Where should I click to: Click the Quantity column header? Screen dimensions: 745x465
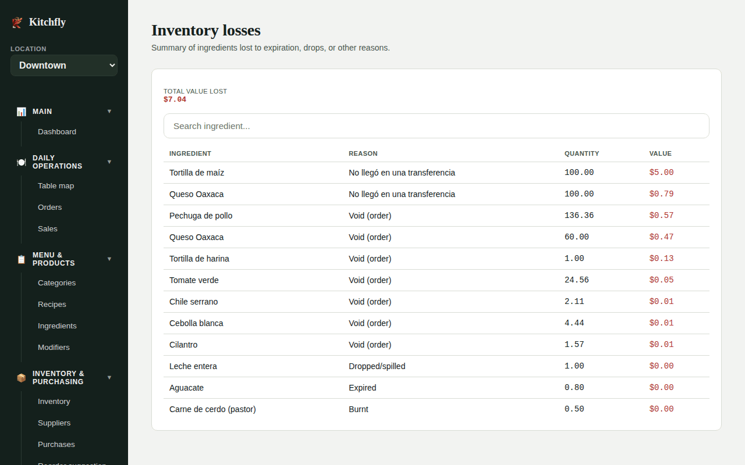point(582,154)
